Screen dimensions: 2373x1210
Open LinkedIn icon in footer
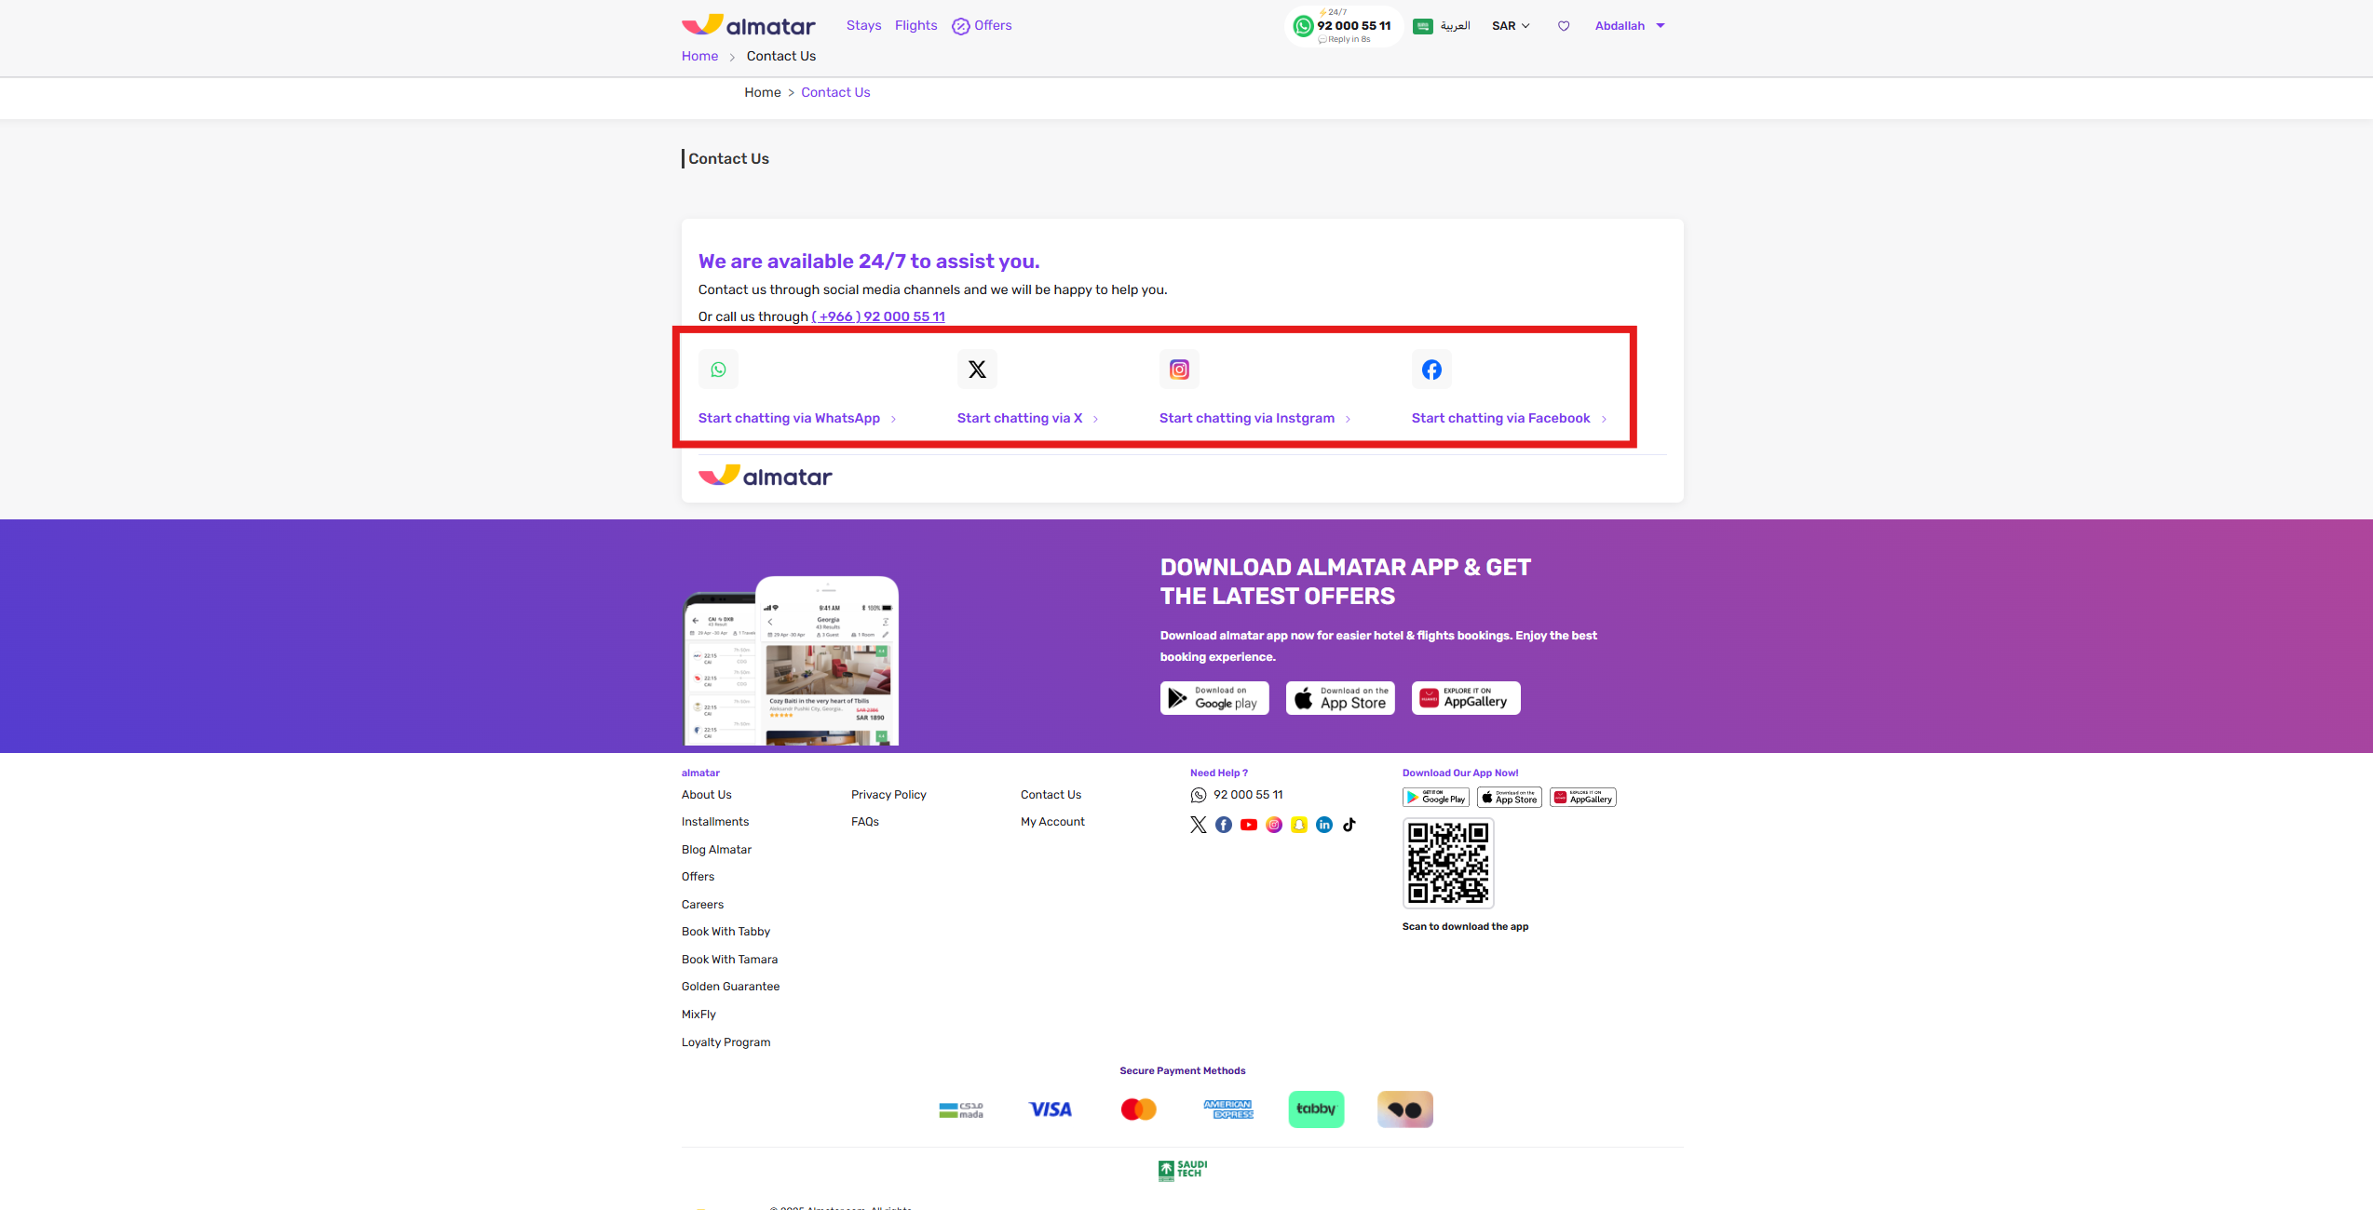pyautogui.click(x=1324, y=825)
